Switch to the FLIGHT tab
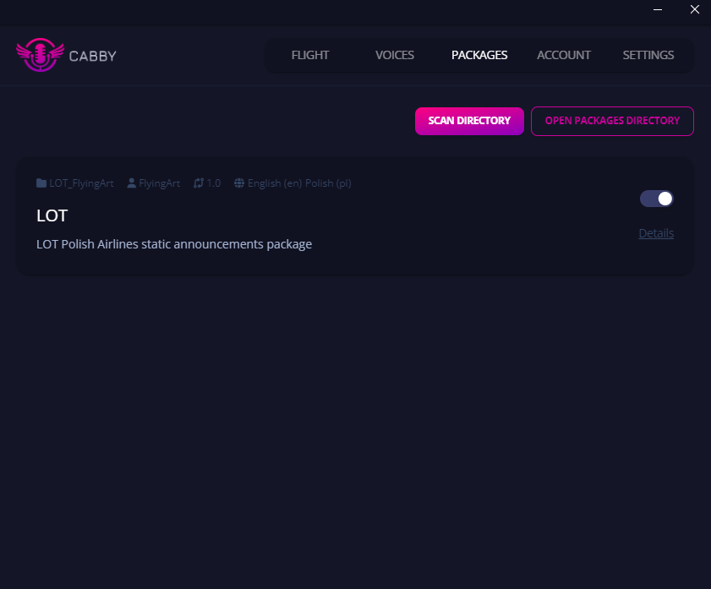The width and height of the screenshot is (711, 589). 310,55
